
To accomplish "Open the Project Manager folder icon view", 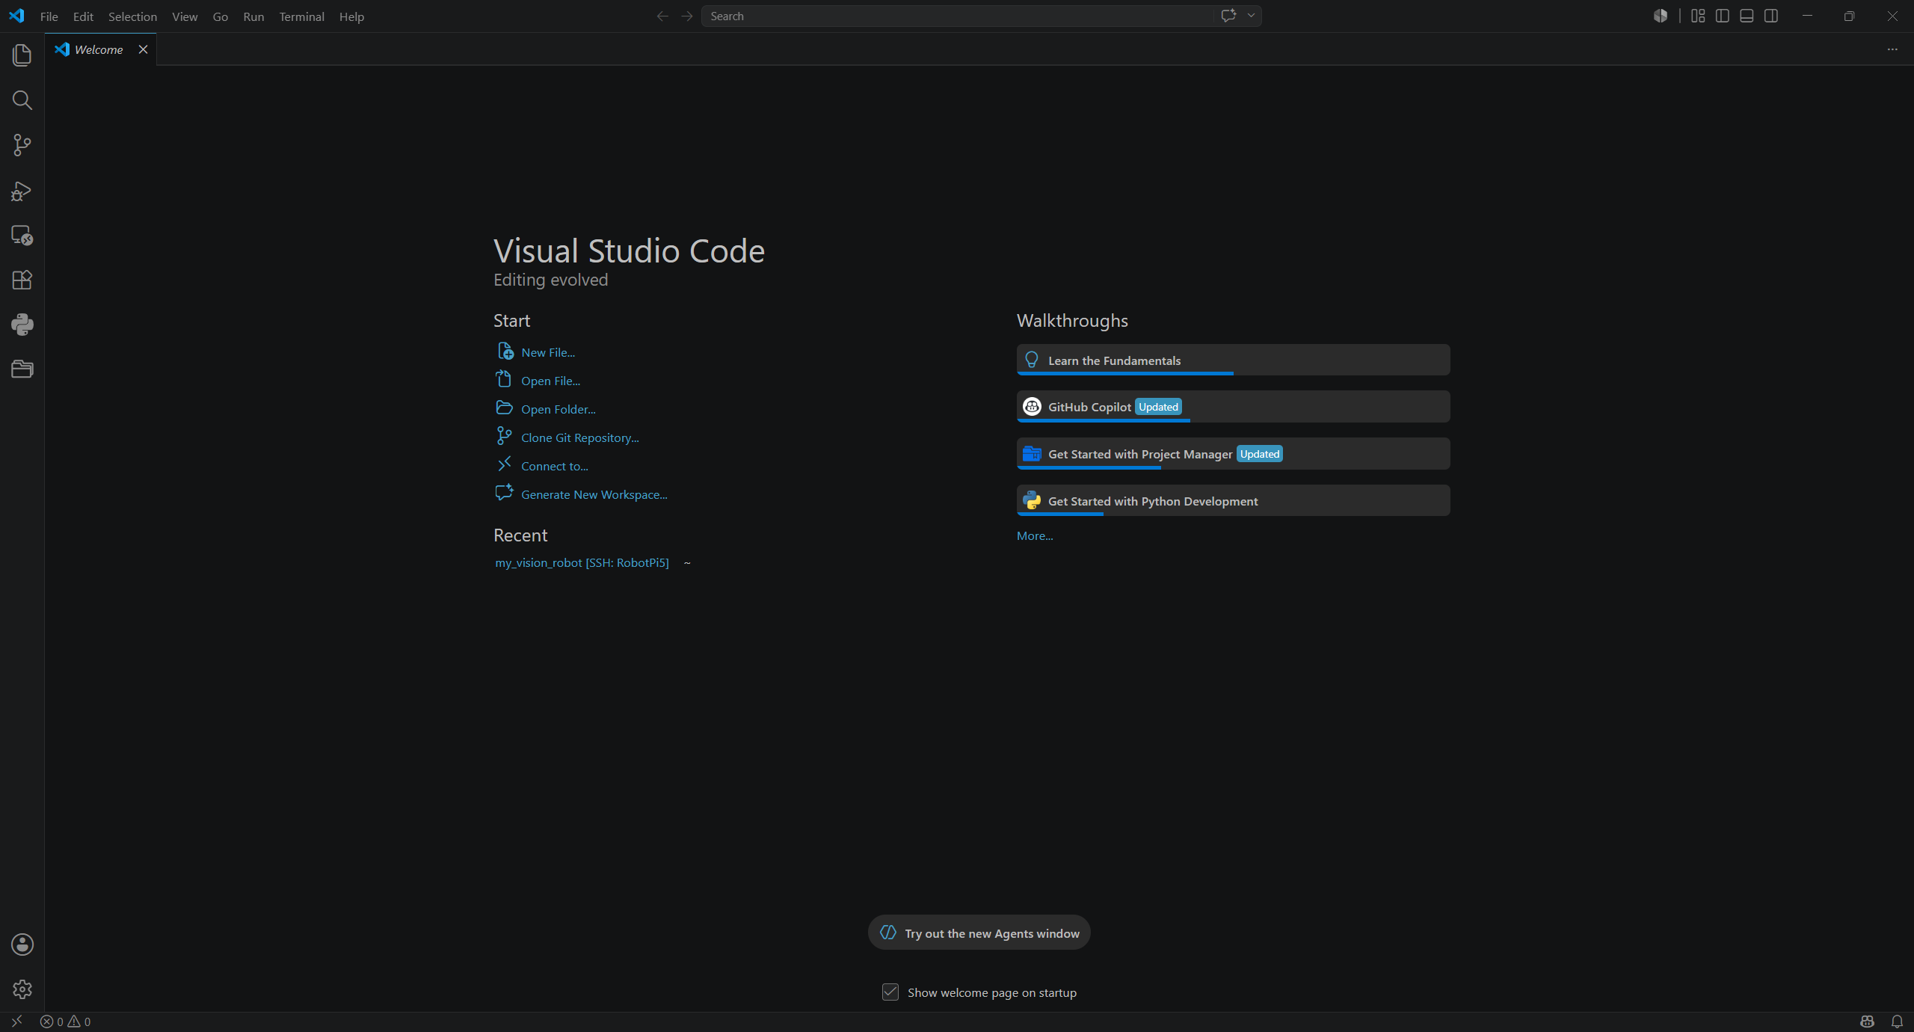I will pyautogui.click(x=22, y=369).
